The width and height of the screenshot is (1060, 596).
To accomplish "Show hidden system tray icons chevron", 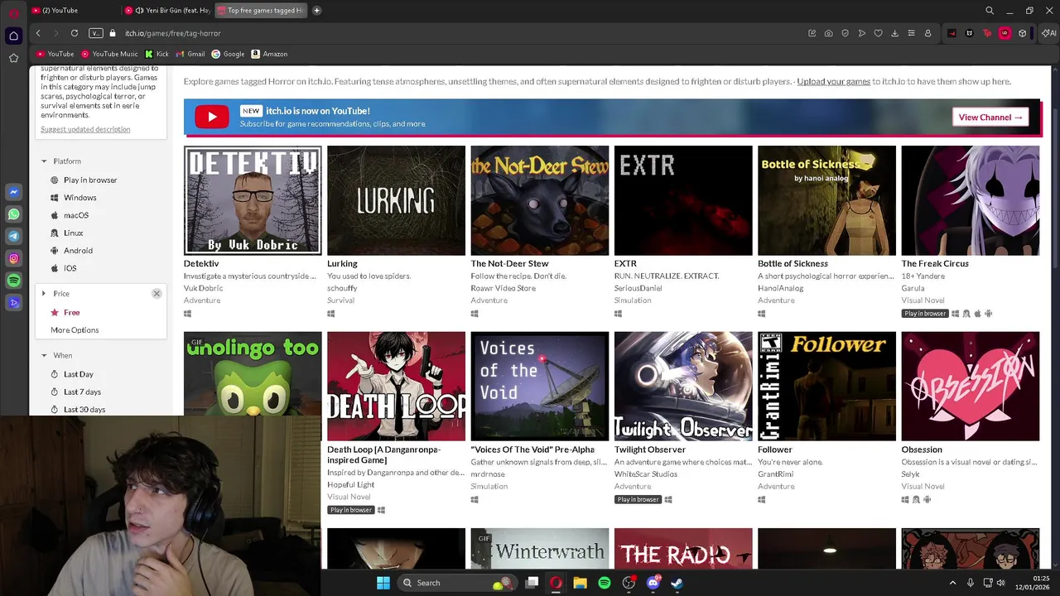I will point(952,583).
